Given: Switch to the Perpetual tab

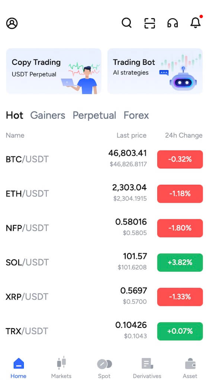Looking at the screenshot, I should click(x=94, y=115).
